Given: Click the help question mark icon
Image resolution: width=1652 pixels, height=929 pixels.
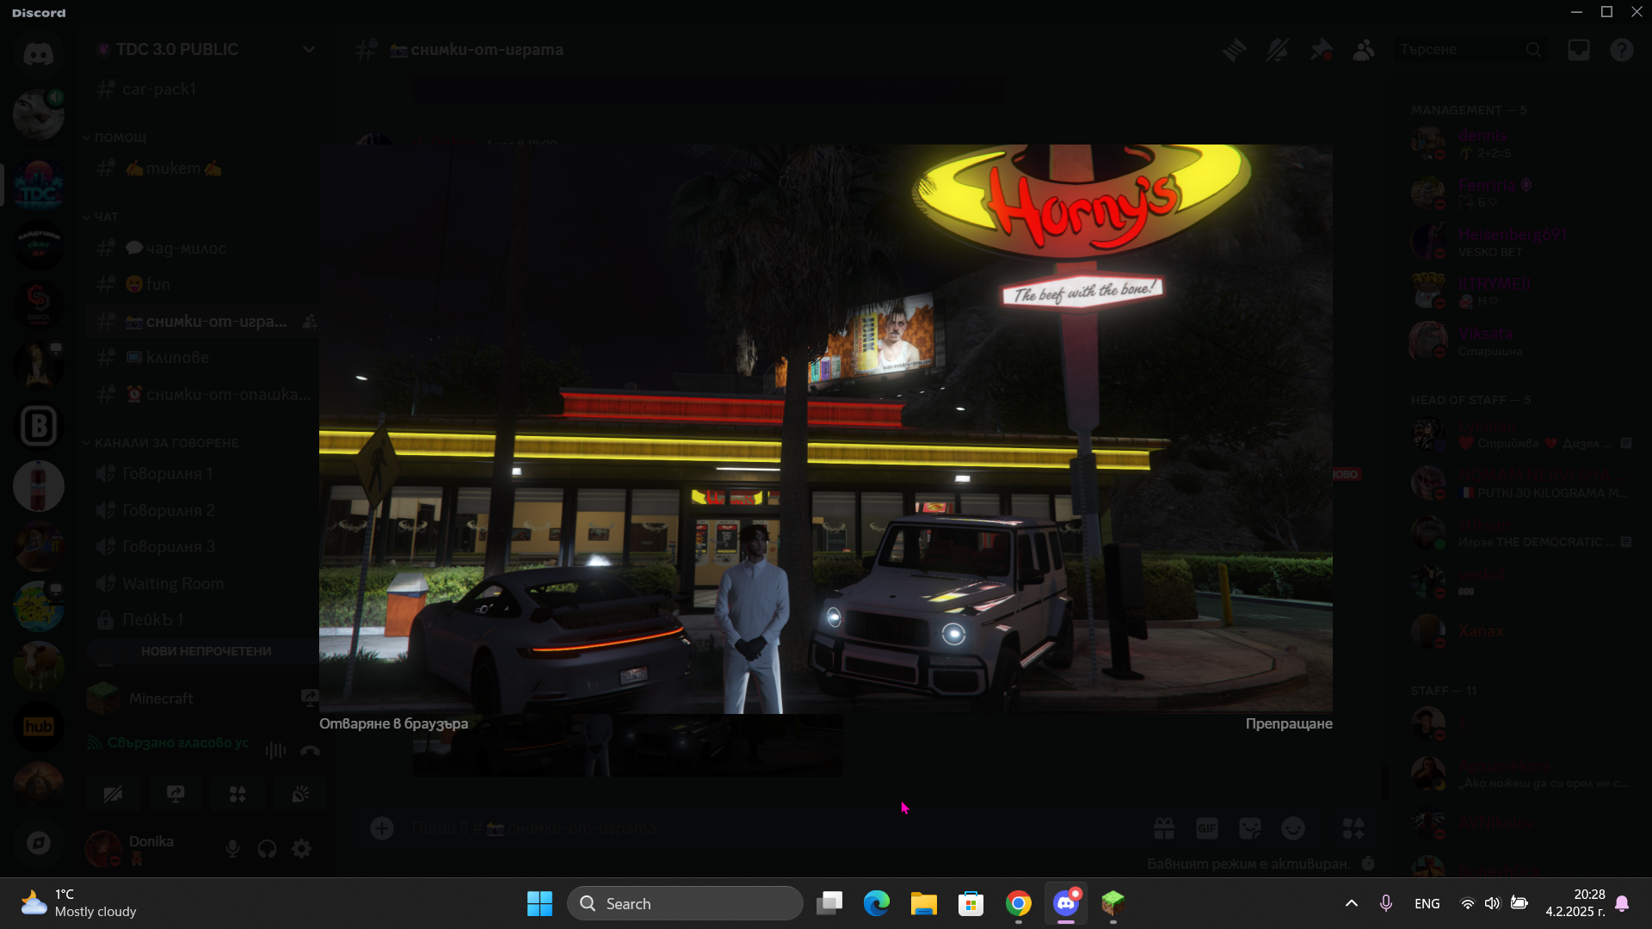Looking at the screenshot, I should (1621, 50).
